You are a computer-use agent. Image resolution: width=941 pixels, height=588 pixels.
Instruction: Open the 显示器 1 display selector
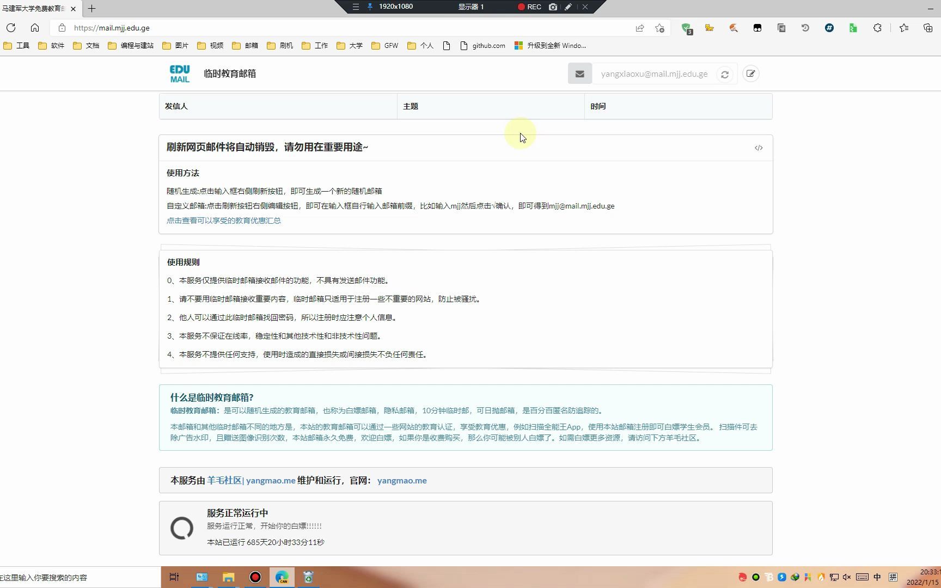(472, 7)
